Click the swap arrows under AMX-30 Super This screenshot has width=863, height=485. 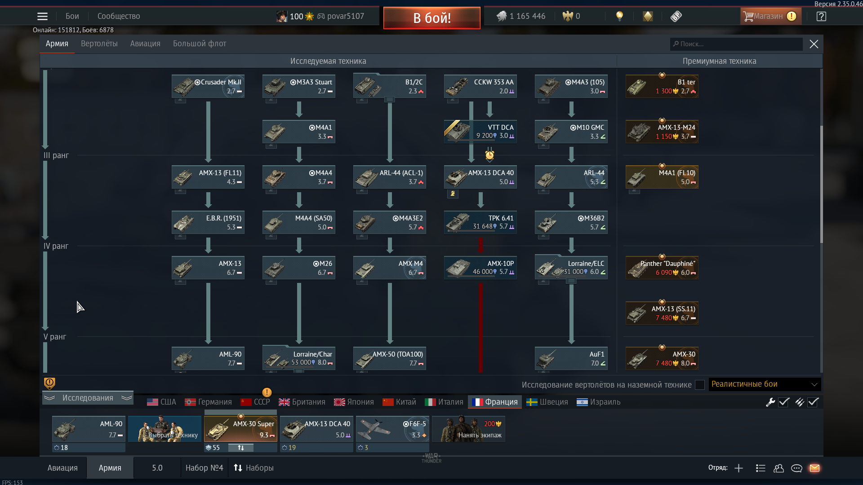[x=241, y=448]
